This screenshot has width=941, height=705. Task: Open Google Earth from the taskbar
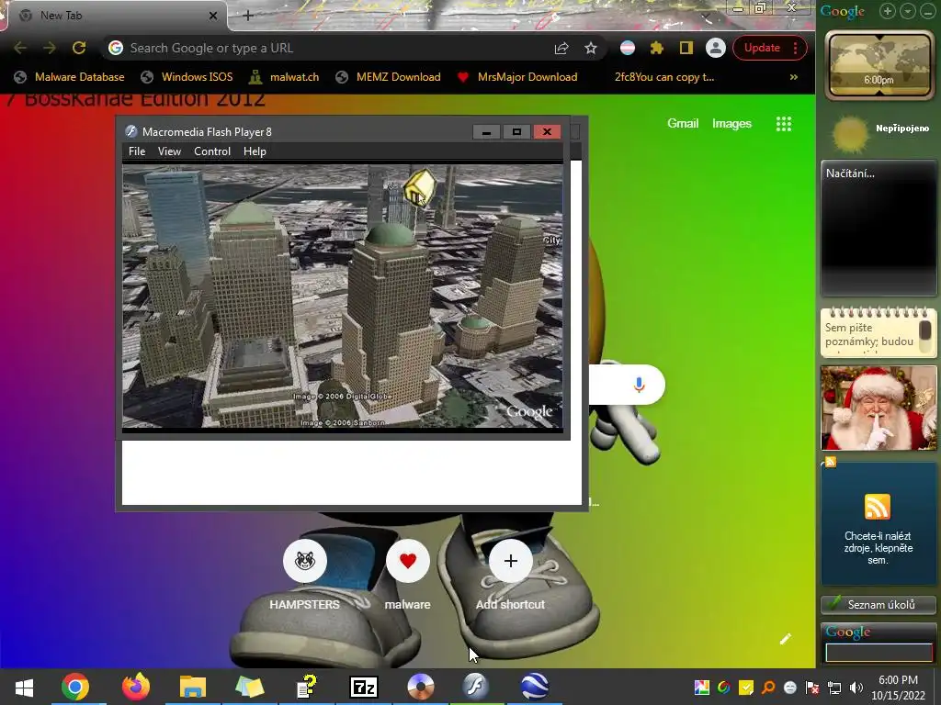click(x=534, y=687)
